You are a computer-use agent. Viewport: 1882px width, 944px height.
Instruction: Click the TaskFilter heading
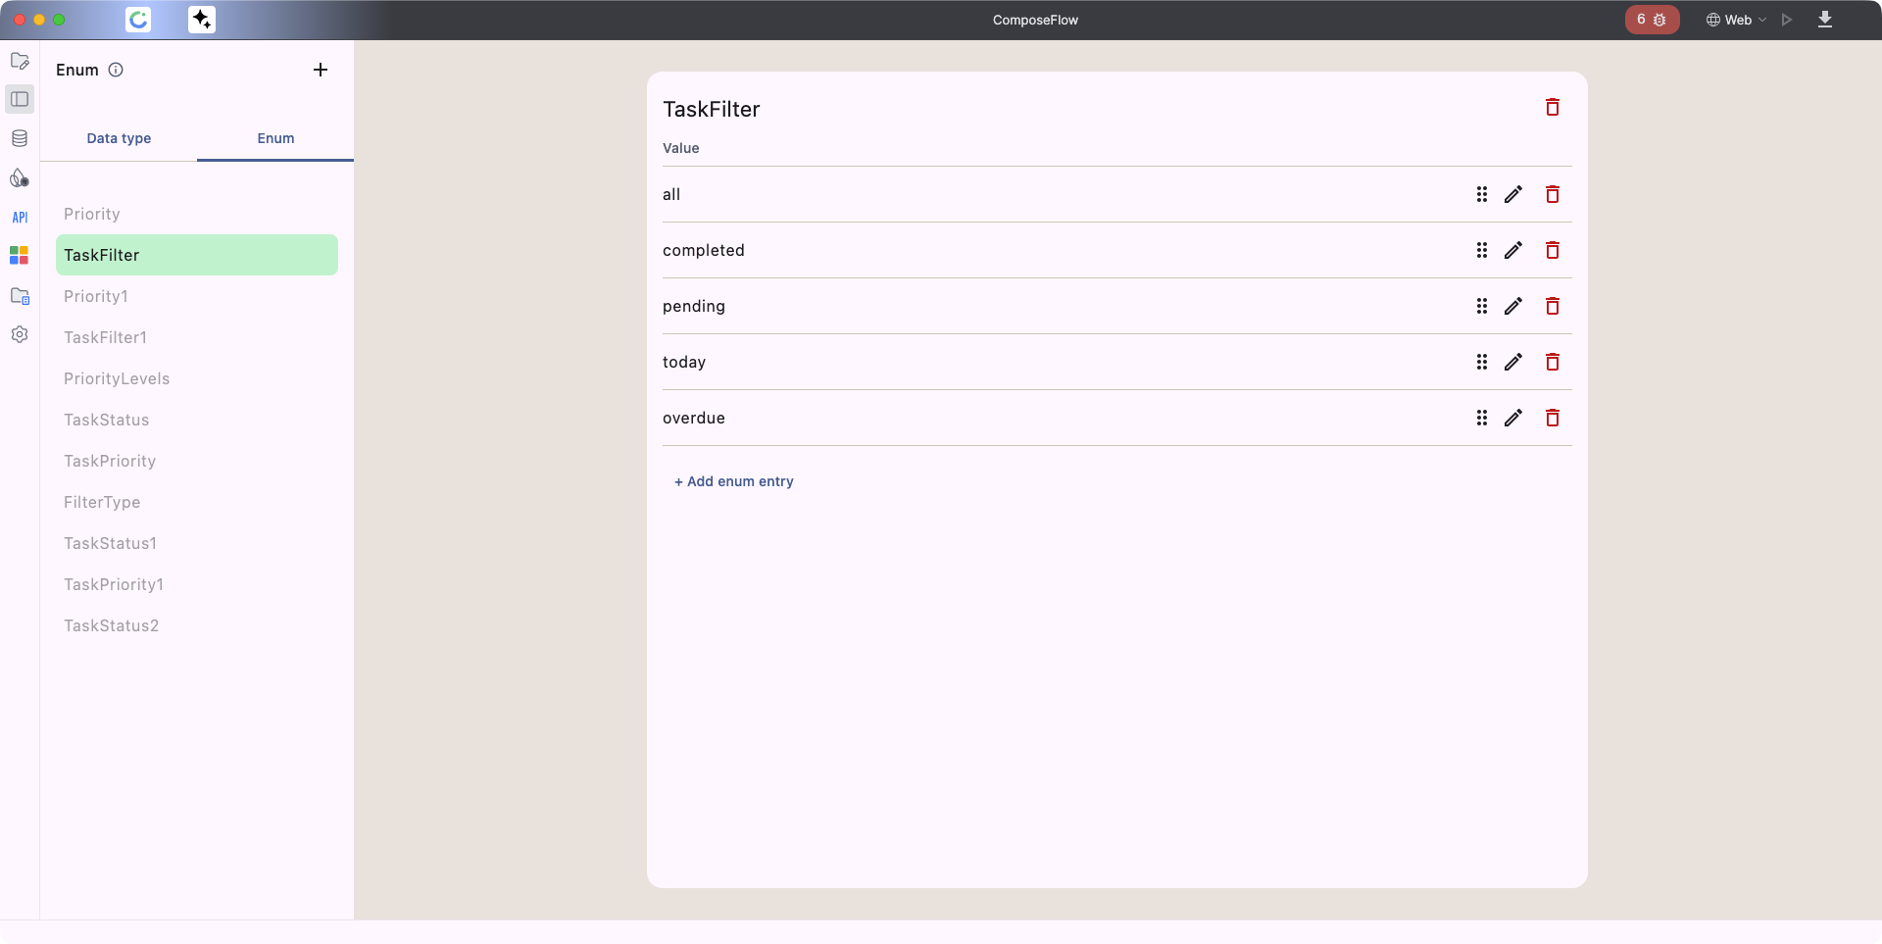point(712,109)
